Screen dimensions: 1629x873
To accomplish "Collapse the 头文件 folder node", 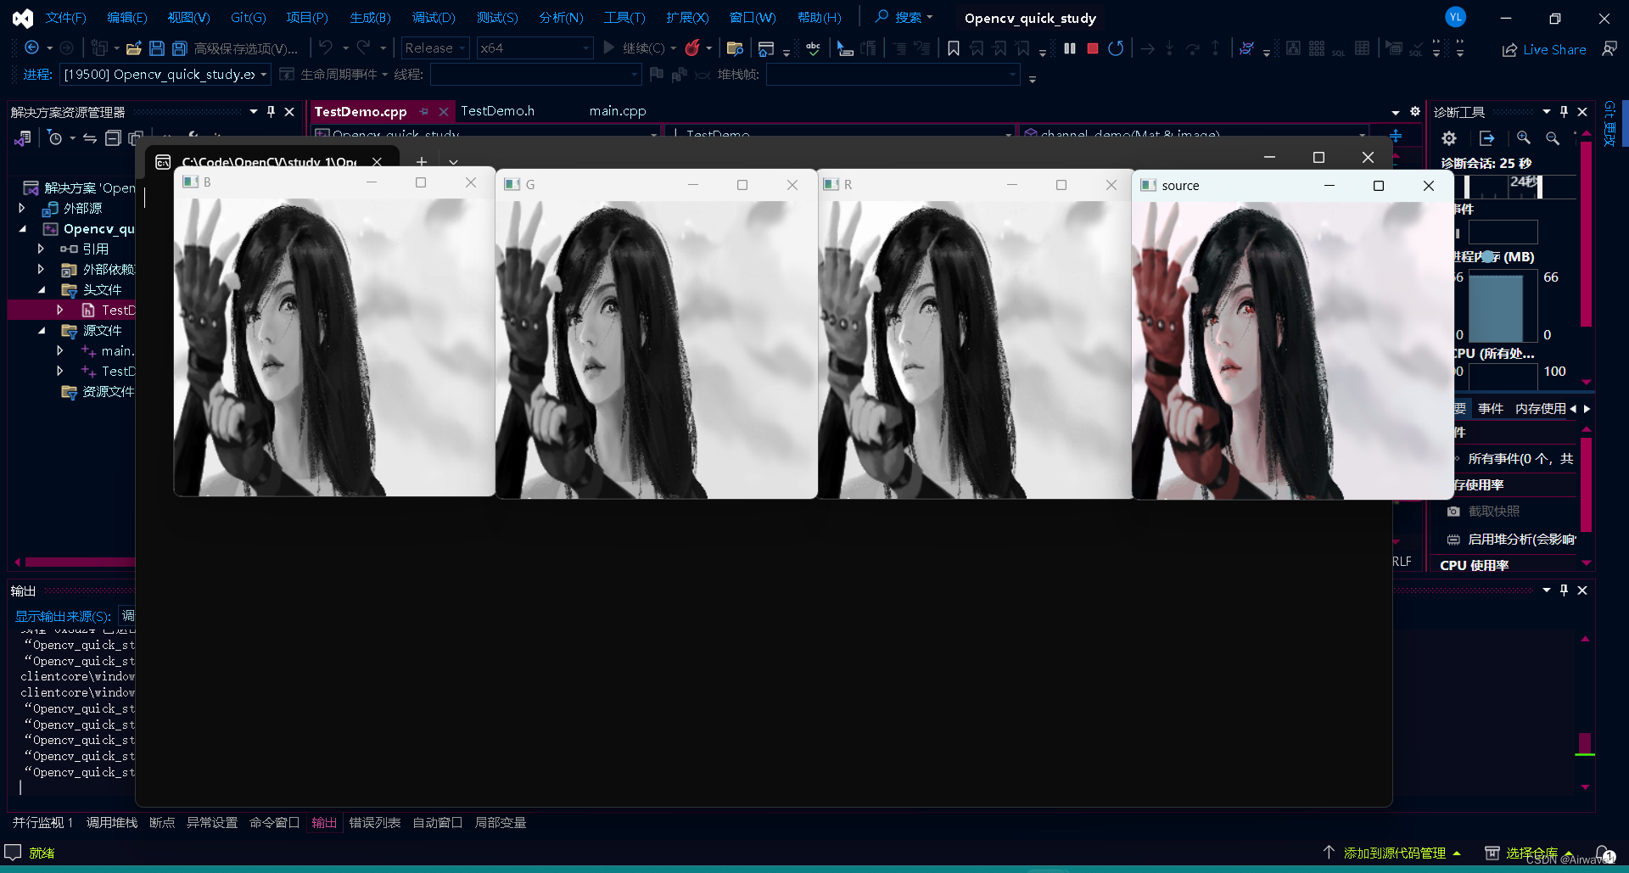I will tap(41, 289).
